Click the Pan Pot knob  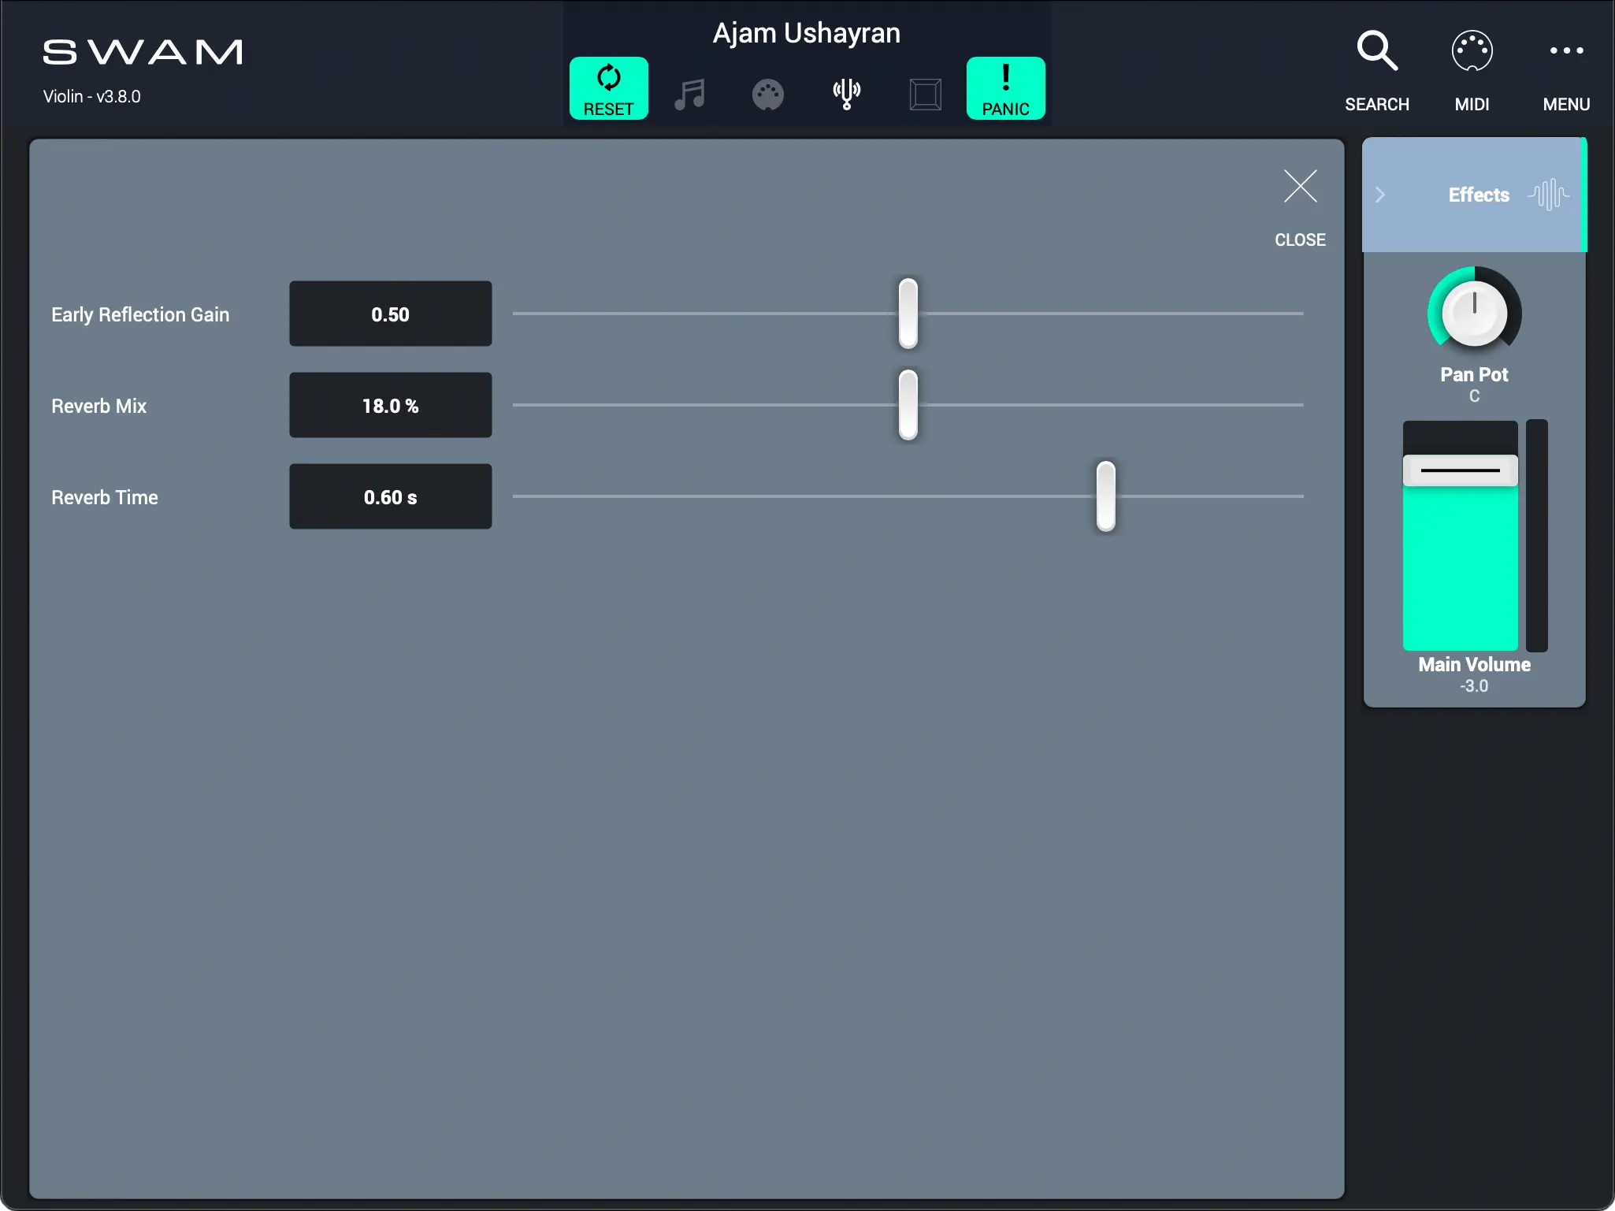click(1474, 313)
